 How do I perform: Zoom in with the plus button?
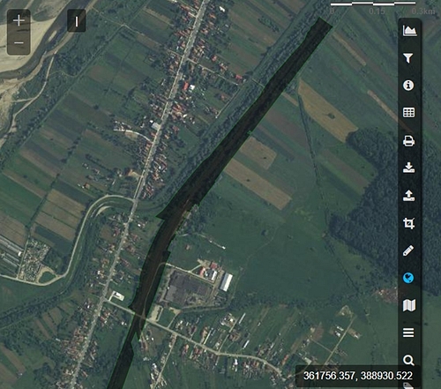[19, 20]
